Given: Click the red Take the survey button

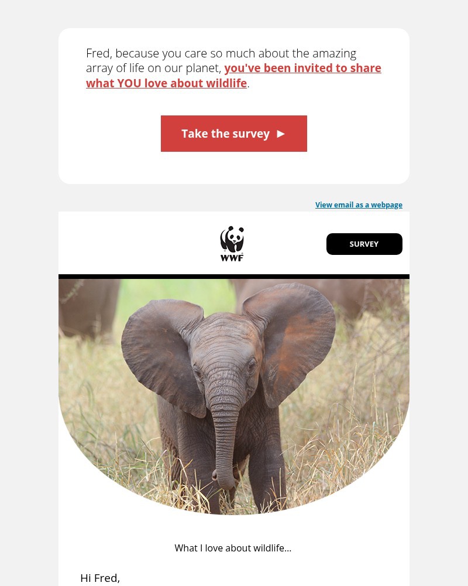Looking at the screenshot, I should pos(234,134).
